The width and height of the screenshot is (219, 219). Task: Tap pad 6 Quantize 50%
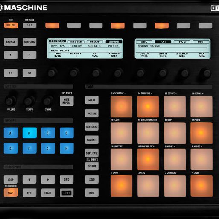coord(148,159)
